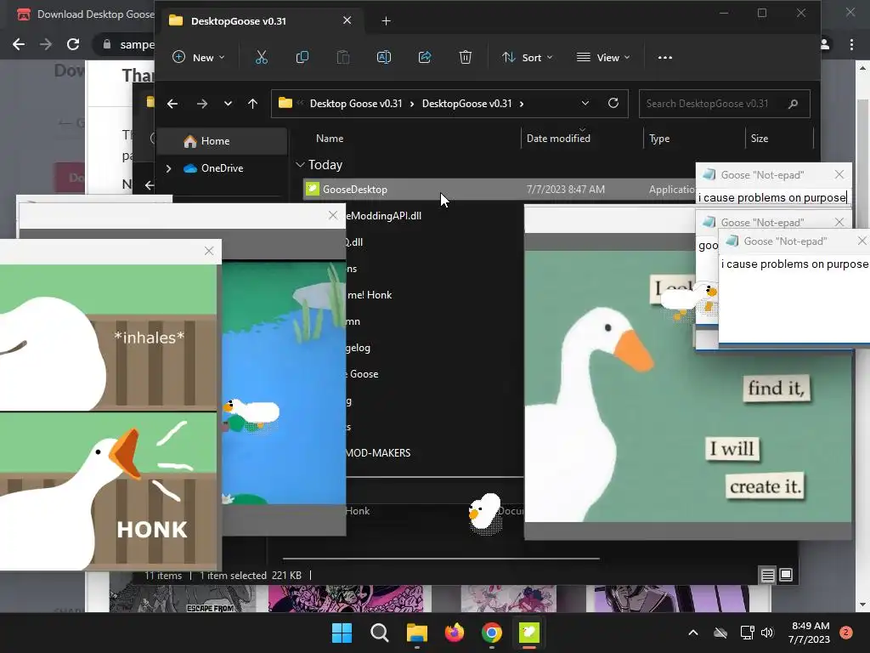Collapse the Today group

click(x=300, y=165)
